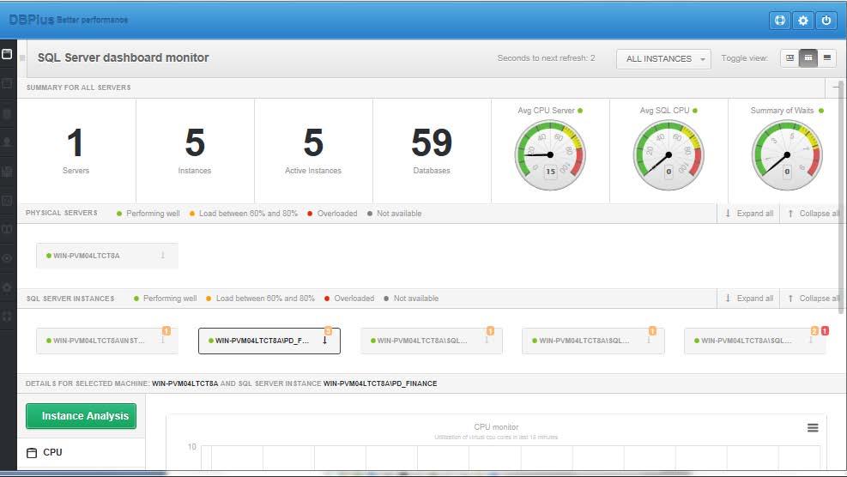Select the WIN-PVM04LTCT8A\PD_F instance tile
This screenshot has width=847, height=477.
(269, 341)
